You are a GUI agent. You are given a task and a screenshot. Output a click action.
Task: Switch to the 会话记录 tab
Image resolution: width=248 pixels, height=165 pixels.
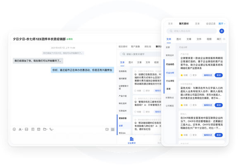point(211,24)
